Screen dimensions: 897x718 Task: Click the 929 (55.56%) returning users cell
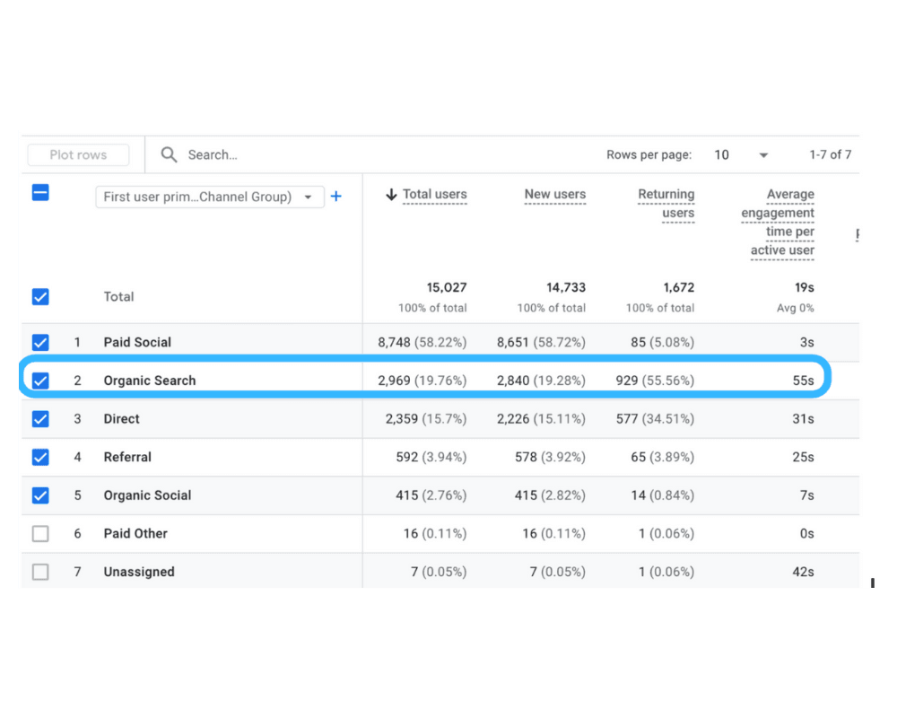click(655, 381)
